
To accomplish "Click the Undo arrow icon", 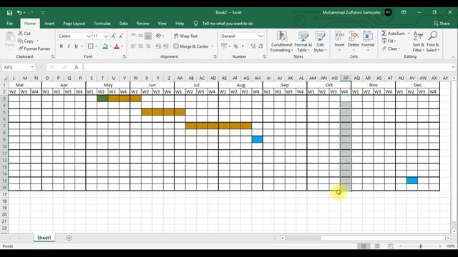I will tap(19, 12).
